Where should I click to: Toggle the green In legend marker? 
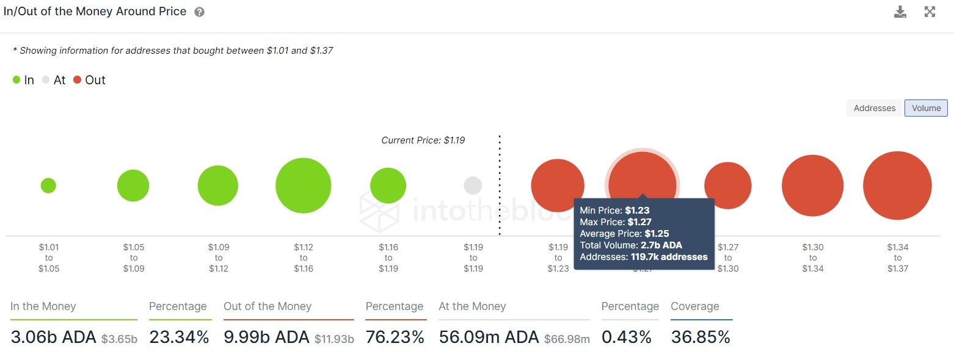[x=16, y=80]
